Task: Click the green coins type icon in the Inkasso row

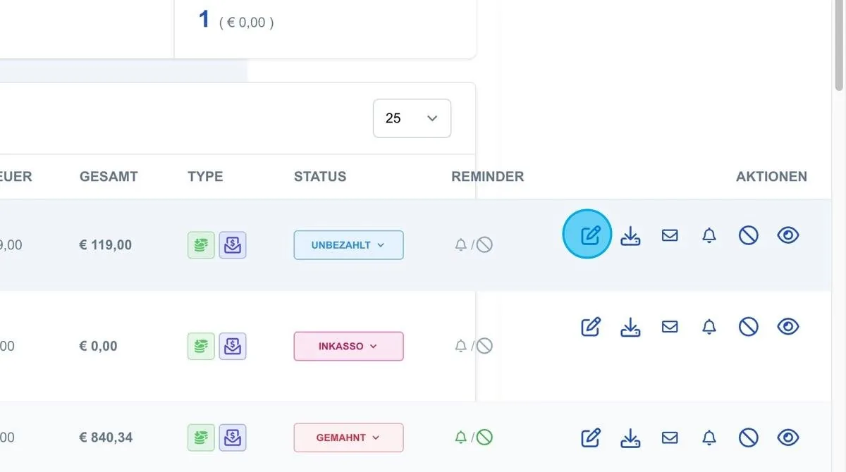Action: pos(201,346)
